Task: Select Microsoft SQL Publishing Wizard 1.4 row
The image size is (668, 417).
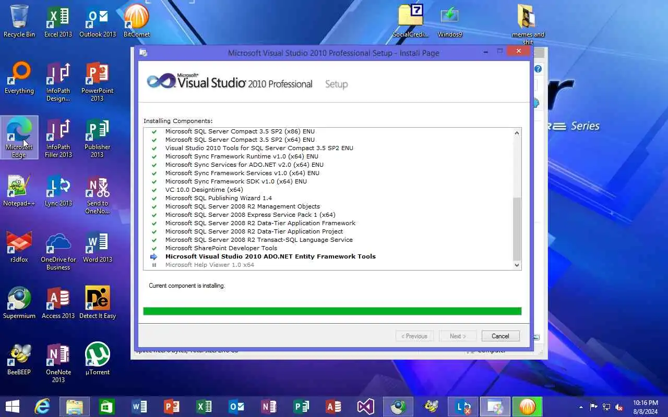Action: tap(219, 198)
